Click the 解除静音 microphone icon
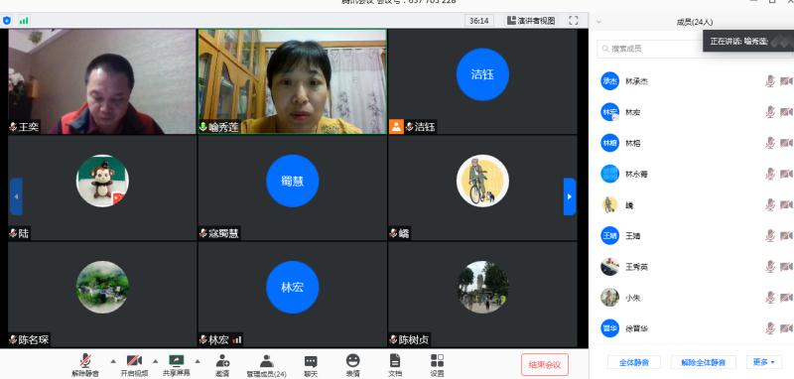This screenshot has height=379, width=794. pos(85,360)
